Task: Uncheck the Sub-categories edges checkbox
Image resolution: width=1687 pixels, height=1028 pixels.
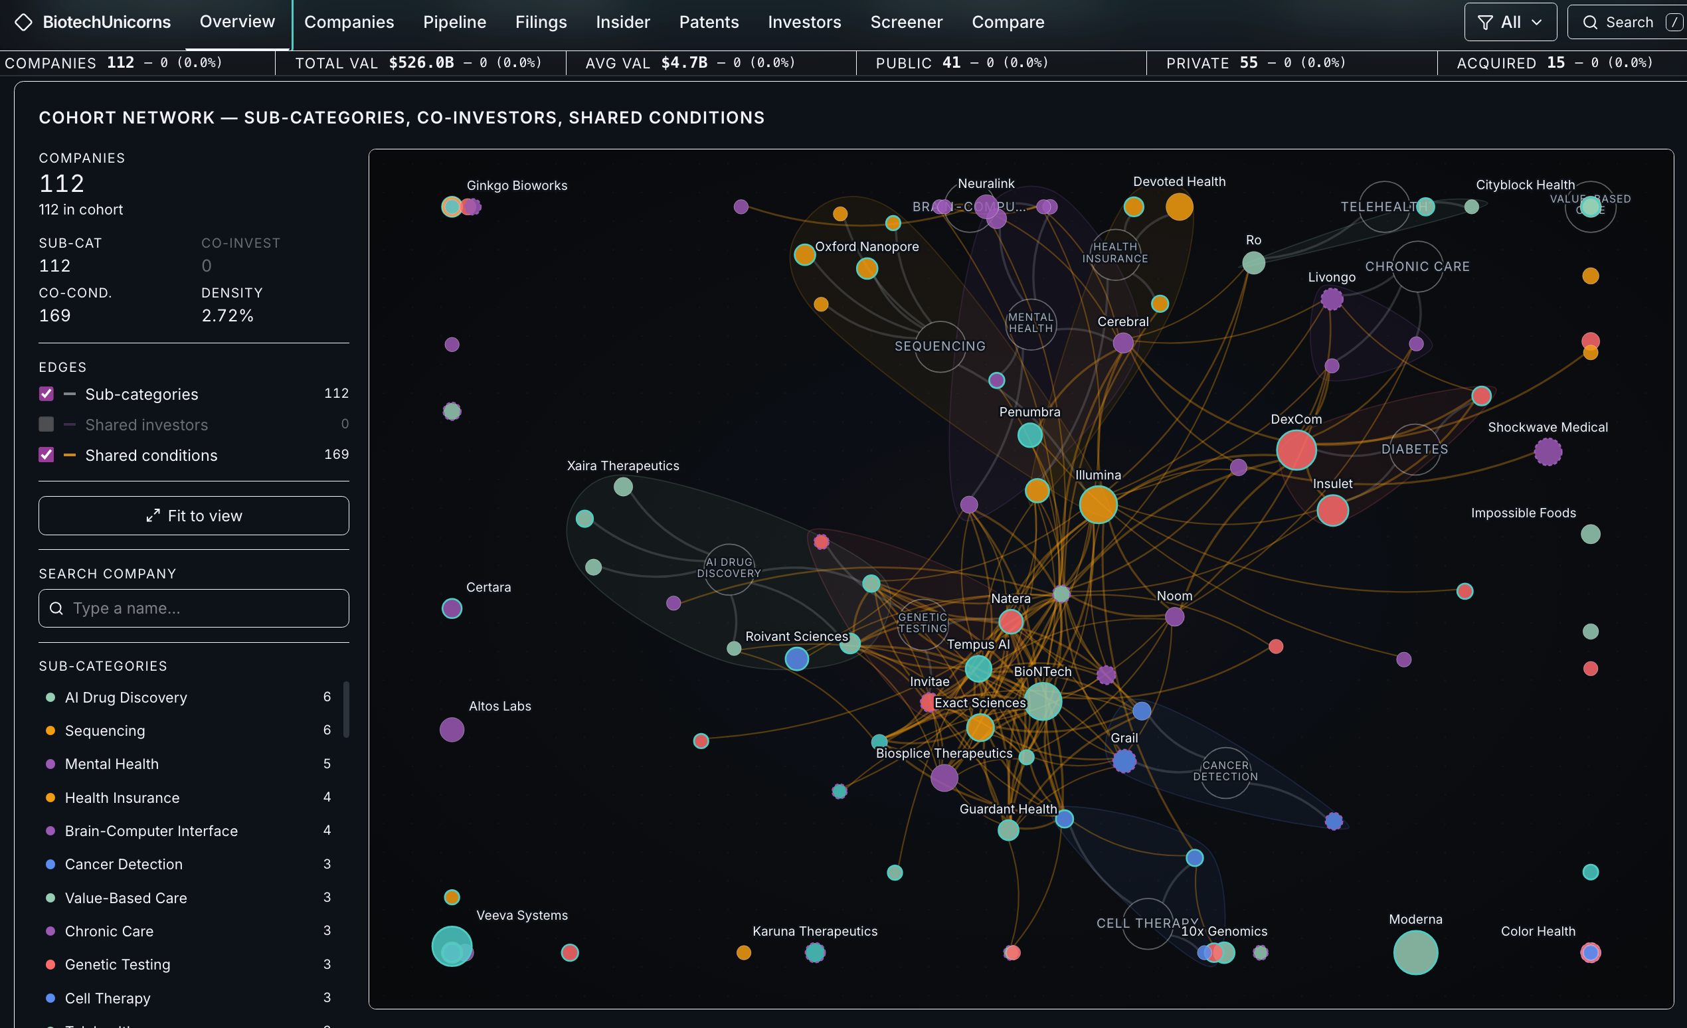Action: click(x=46, y=394)
